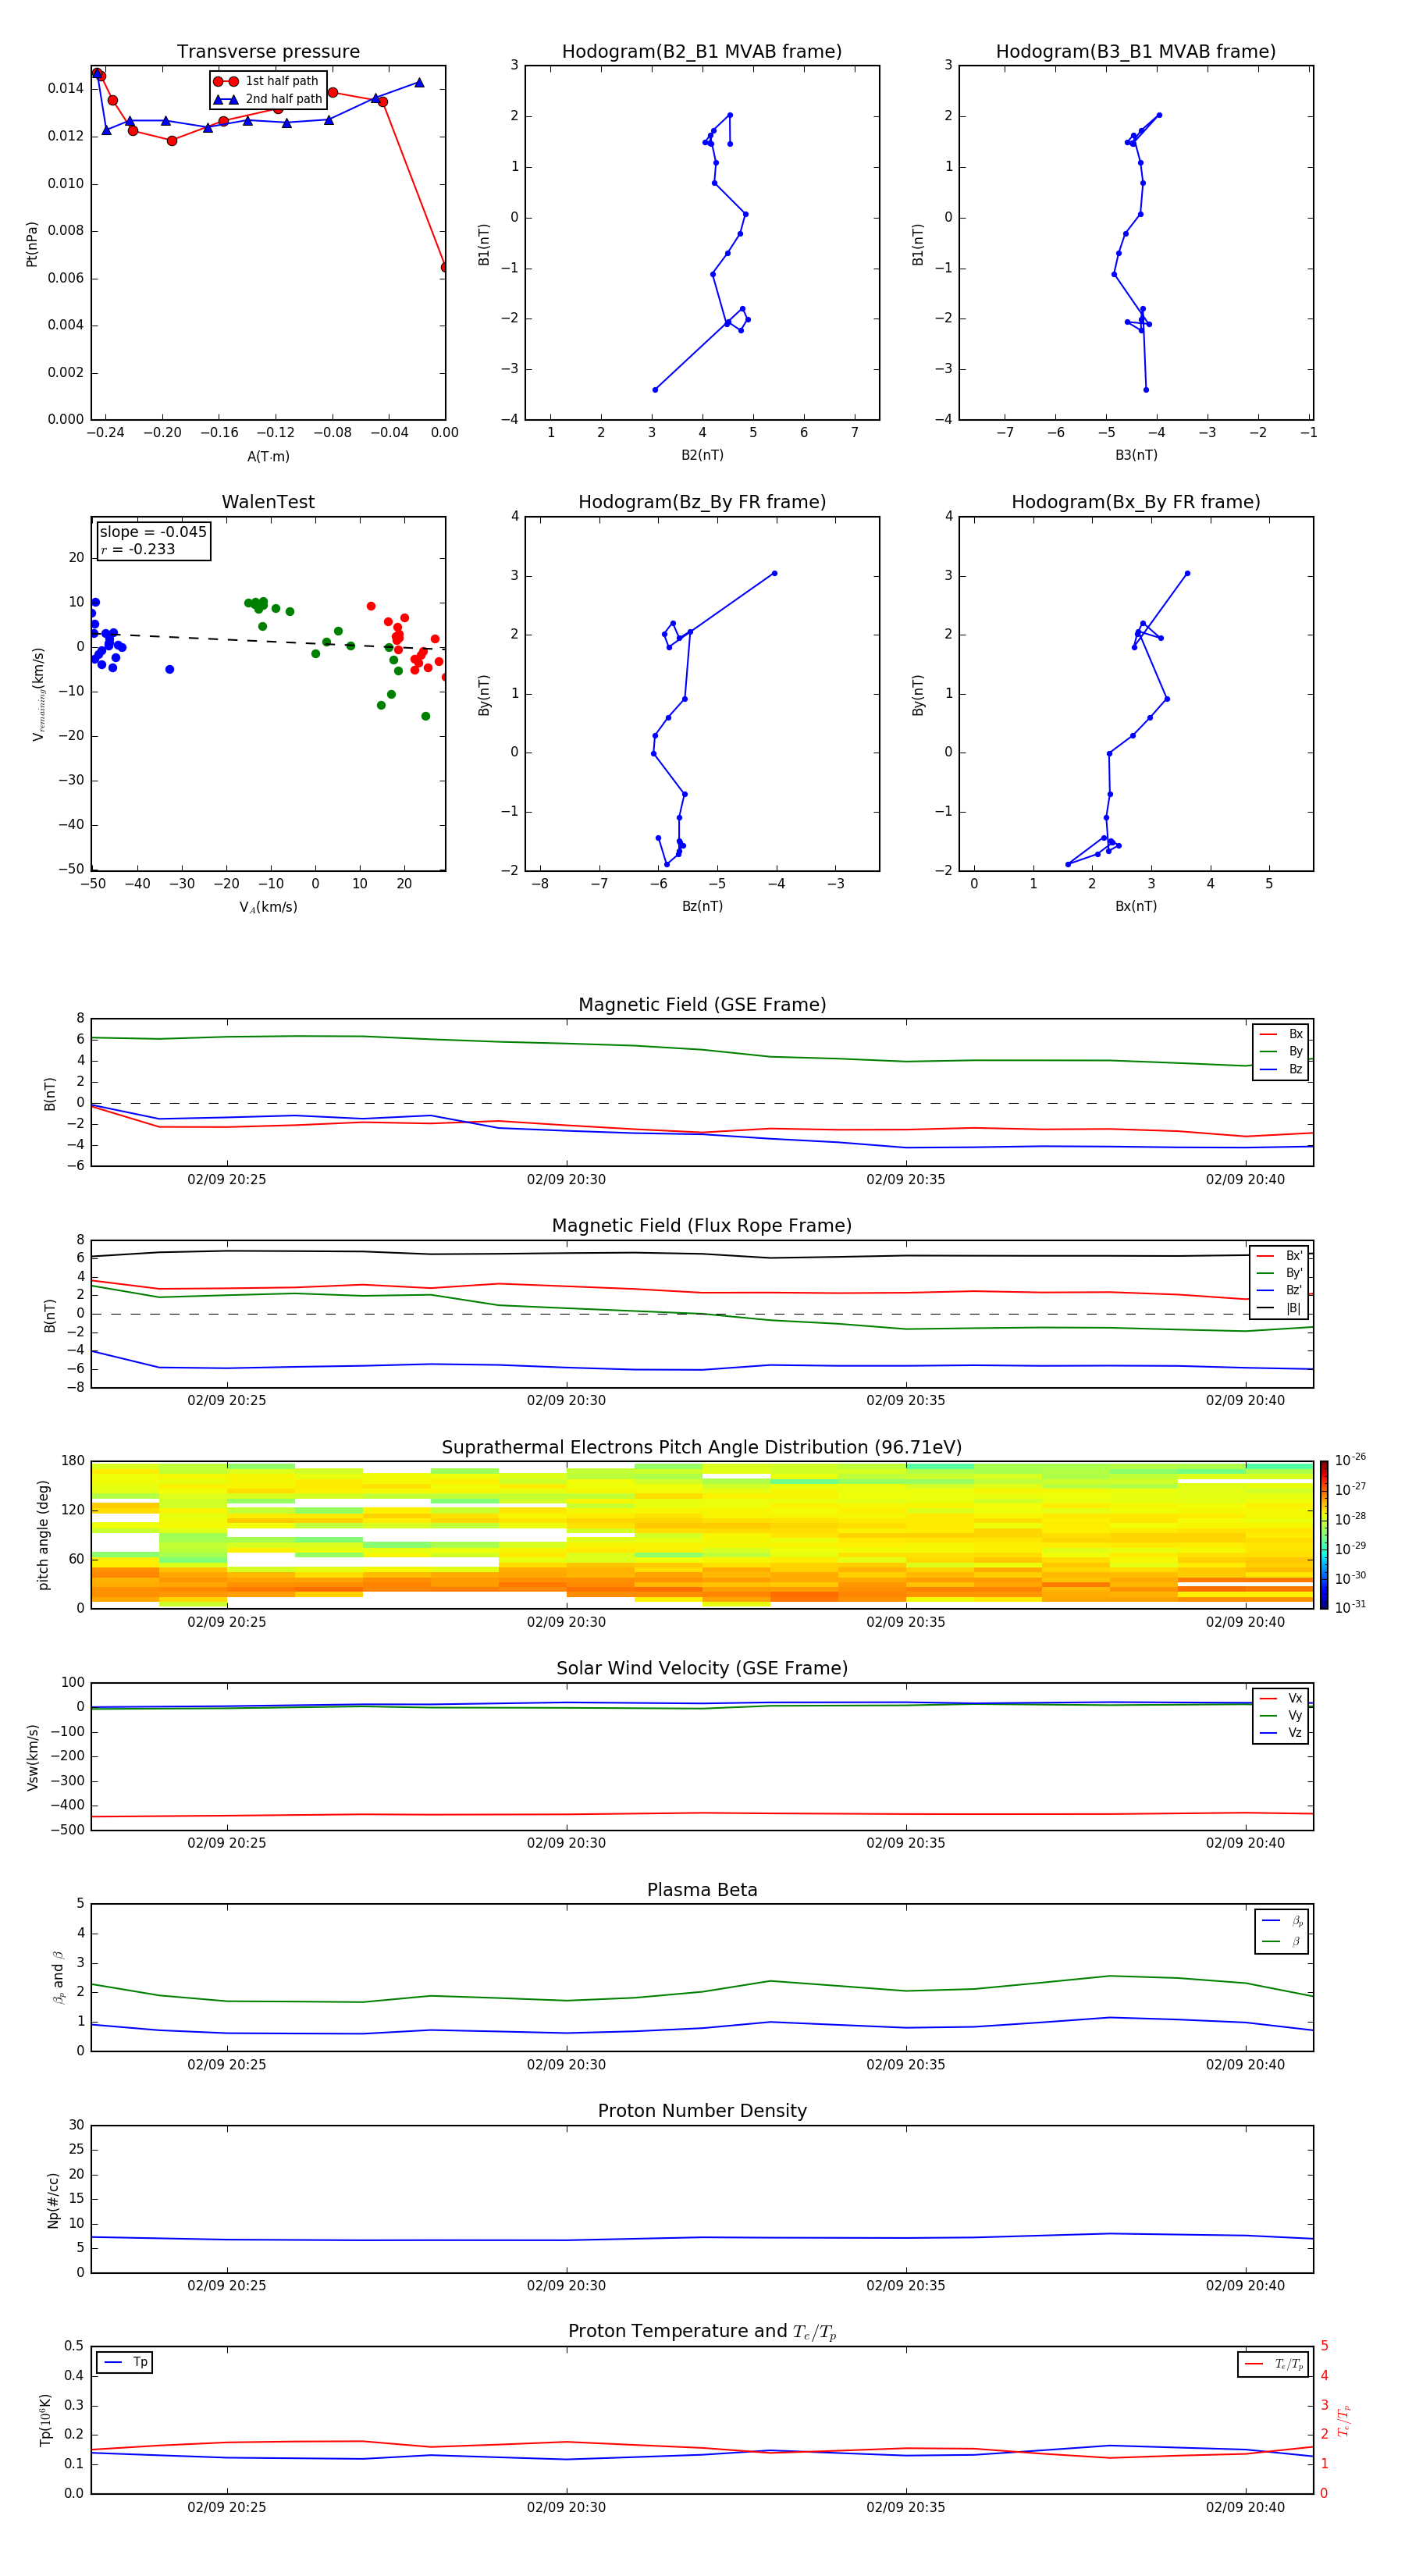Click the 'pitch angle (deg)' axis label
The image size is (1405, 2576).
pyautogui.click(x=43, y=1535)
